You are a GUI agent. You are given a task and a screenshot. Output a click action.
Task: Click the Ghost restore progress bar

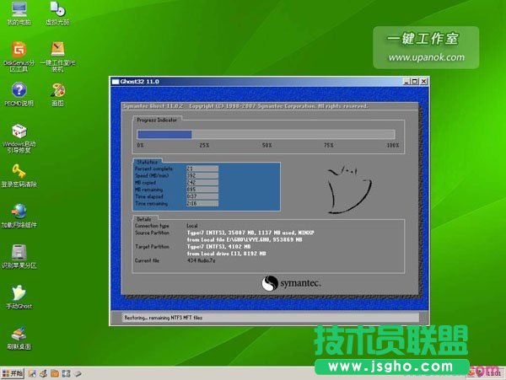click(266, 135)
